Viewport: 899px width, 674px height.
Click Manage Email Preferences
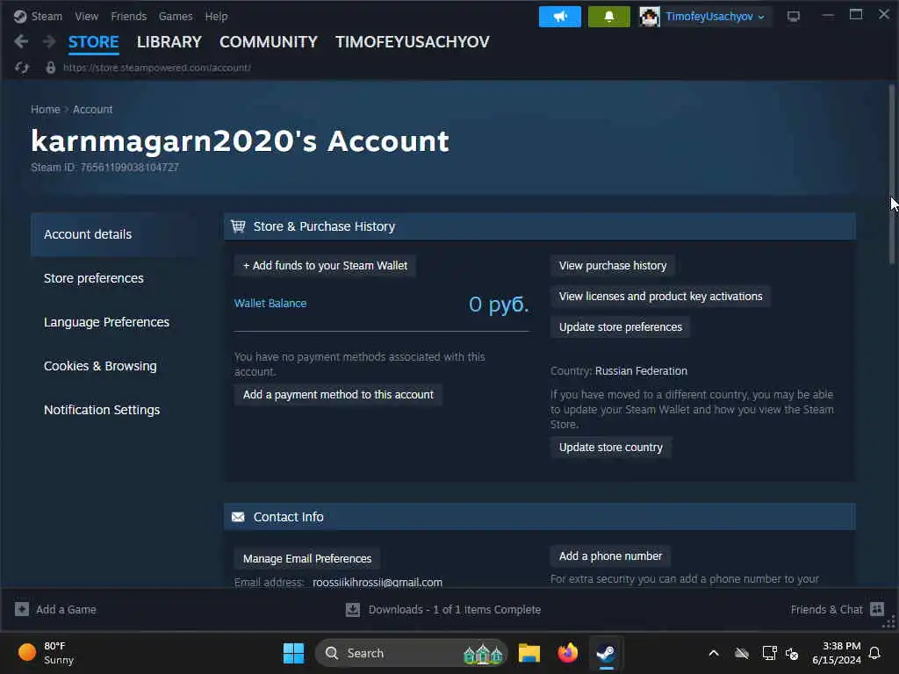click(306, 559)
